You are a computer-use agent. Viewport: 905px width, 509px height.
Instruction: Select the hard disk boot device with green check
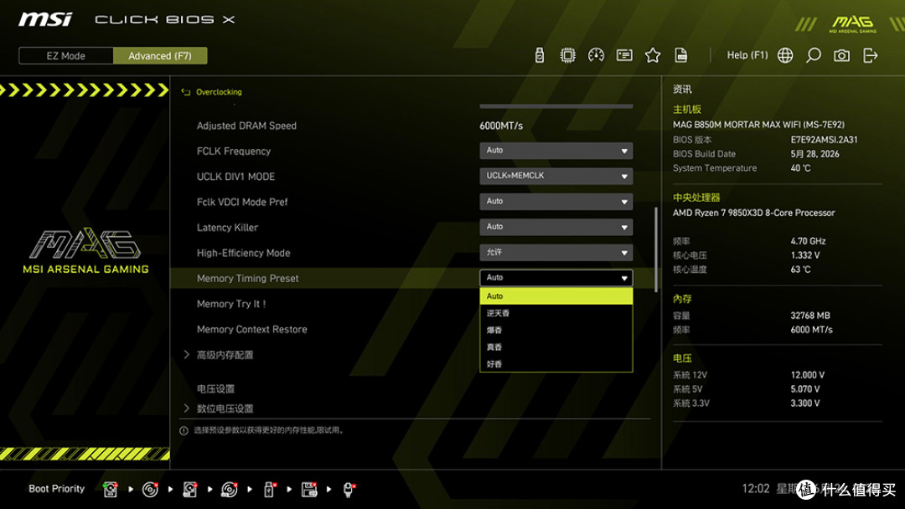click(111, 490)
